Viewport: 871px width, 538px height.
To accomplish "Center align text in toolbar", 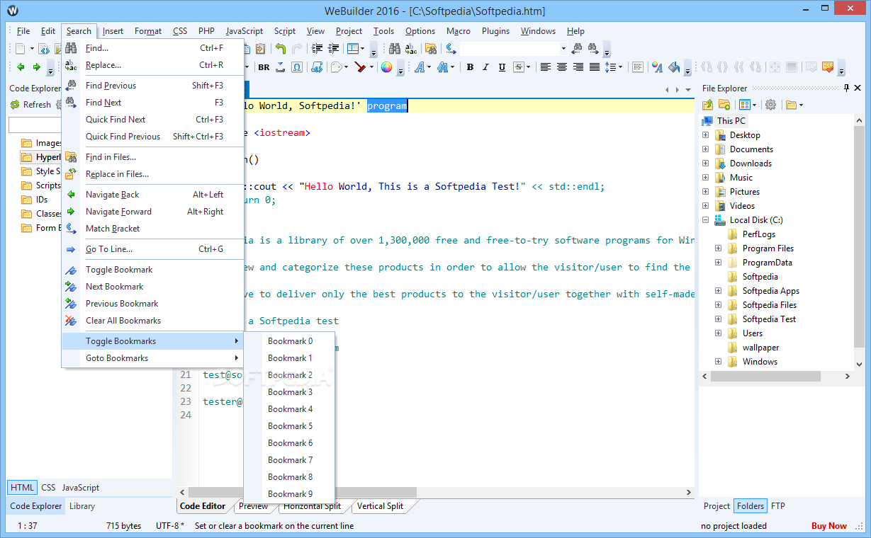I will pos(562,67).
